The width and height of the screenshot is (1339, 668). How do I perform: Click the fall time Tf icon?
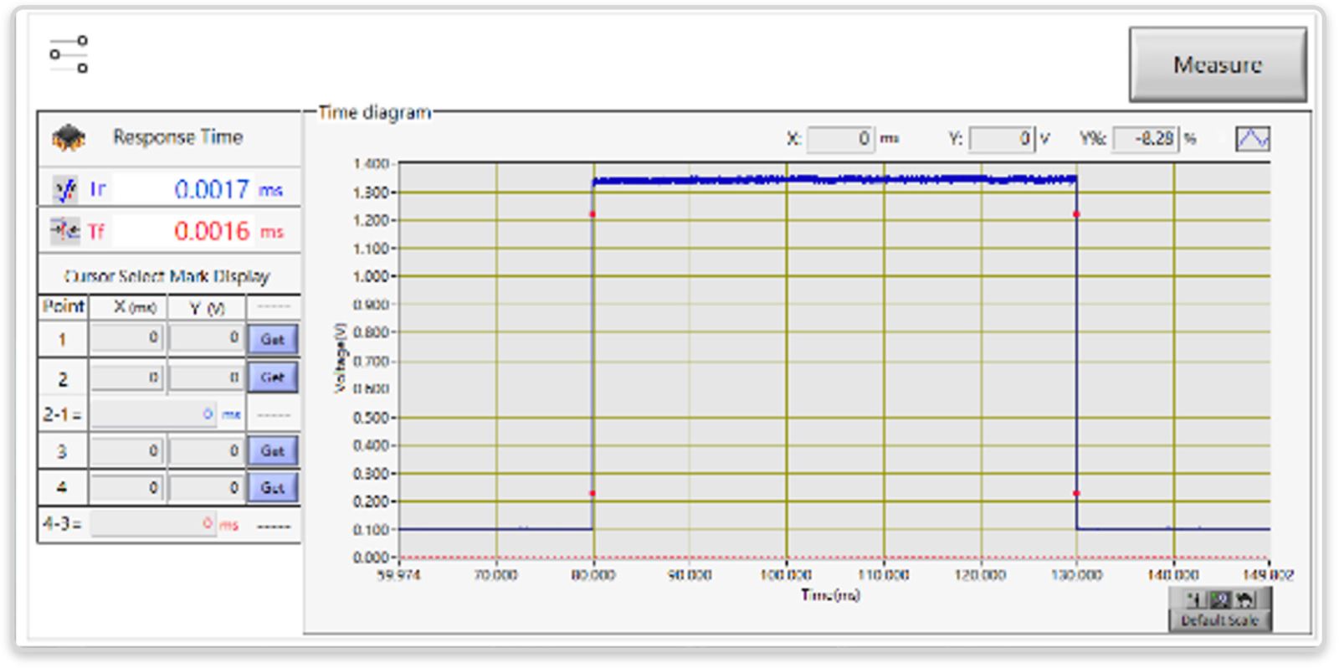64,230
